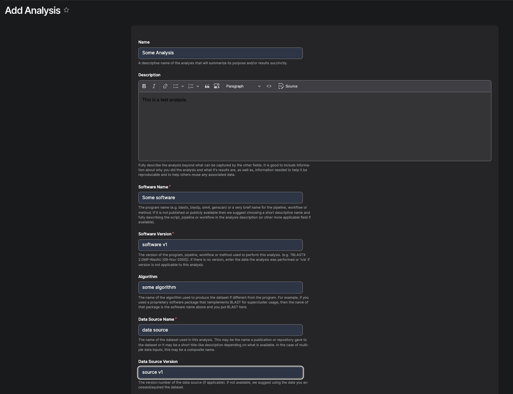
Task: Click the 'Algorithm' label
Action: point(148,277)
